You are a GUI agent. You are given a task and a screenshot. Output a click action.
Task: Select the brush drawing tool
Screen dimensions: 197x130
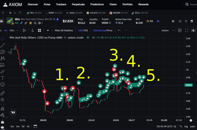click(x=3, y=72)
